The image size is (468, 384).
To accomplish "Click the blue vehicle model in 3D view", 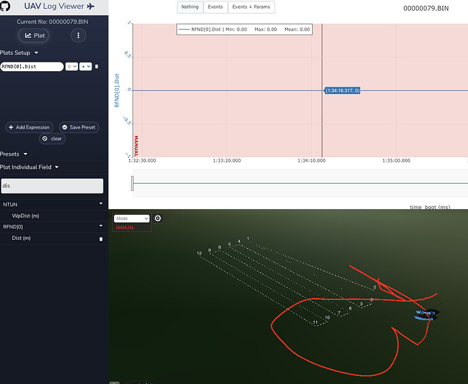I will pyautogui.click(x=427, y=315).
